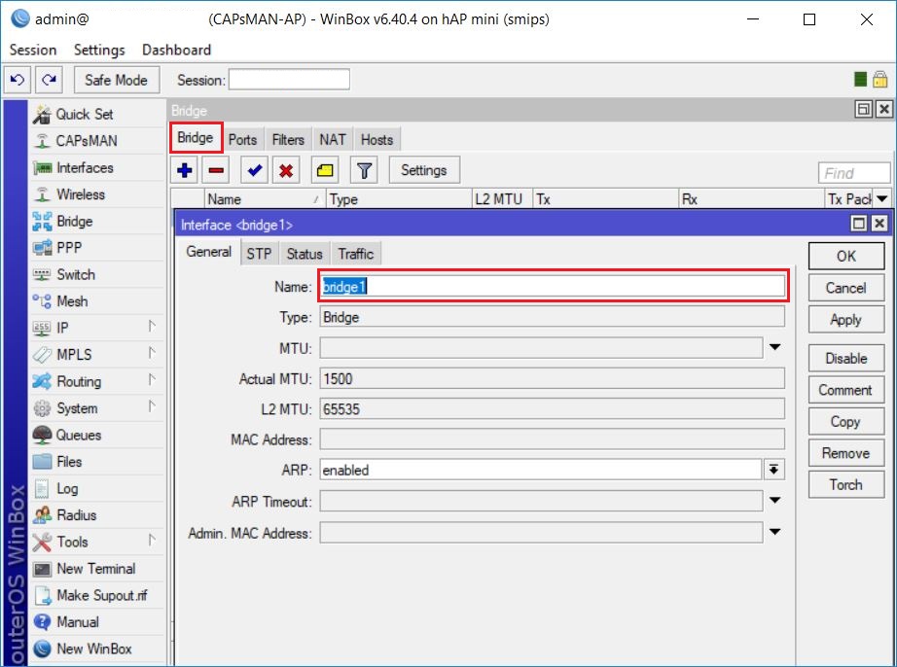Toggle the Safe Mode button
Viewport: 897px width, 667px height.
click(116, 80)
